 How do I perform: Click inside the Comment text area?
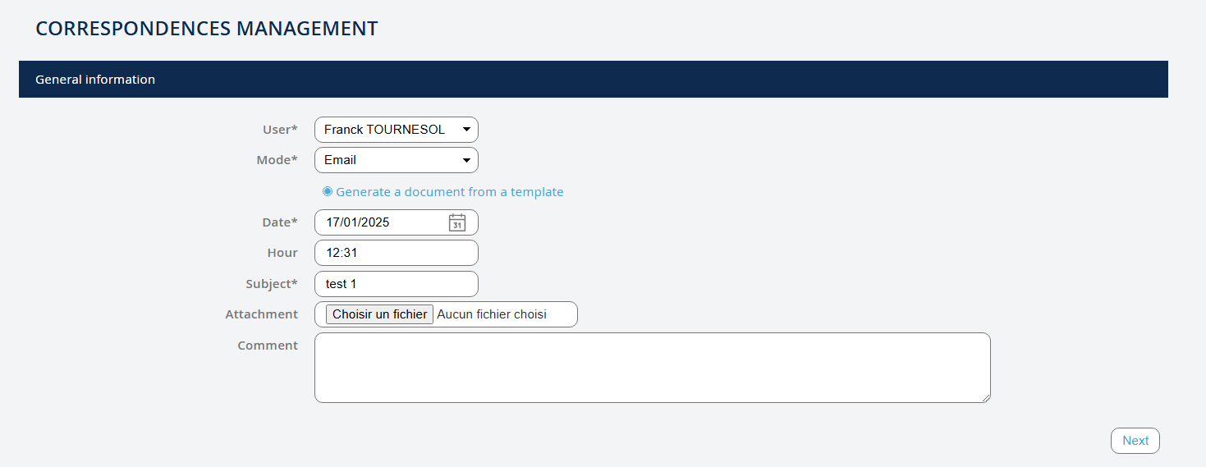pyautogui.click(x=652, y=368)
